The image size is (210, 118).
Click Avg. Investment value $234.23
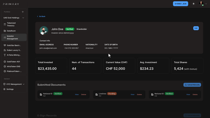tap(147, 69)
